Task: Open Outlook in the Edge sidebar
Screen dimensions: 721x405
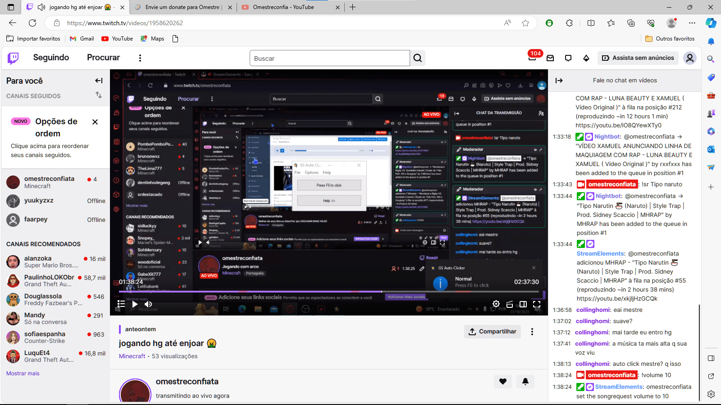Action: [711, 149]
